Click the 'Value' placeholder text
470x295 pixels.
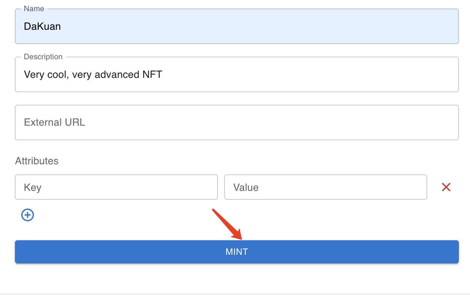click(246, 187)
